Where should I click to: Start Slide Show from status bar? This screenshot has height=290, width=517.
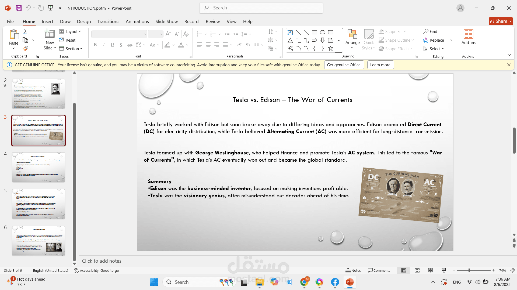click(x=444, y=270)
